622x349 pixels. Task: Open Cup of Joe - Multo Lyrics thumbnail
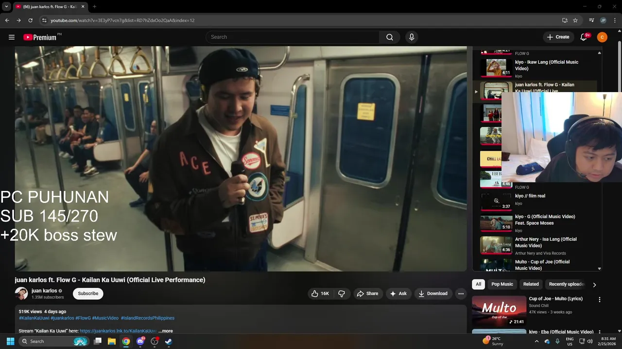[x=499, y=311]
